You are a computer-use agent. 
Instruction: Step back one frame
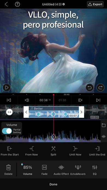(27, 100)
